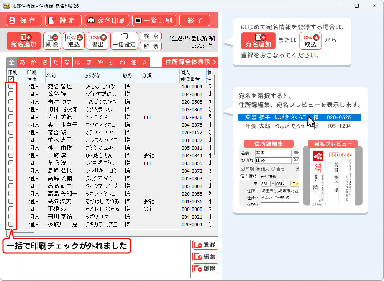Expand 住所録全体表示 view
The height and width of the screenshot is (281, 384).
point(190,62)
